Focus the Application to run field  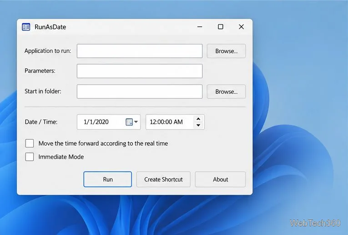(x=140, y=51)
